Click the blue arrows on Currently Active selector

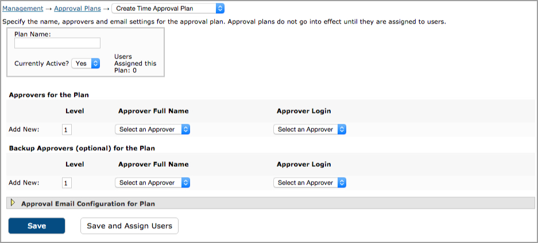click(96, 63)
